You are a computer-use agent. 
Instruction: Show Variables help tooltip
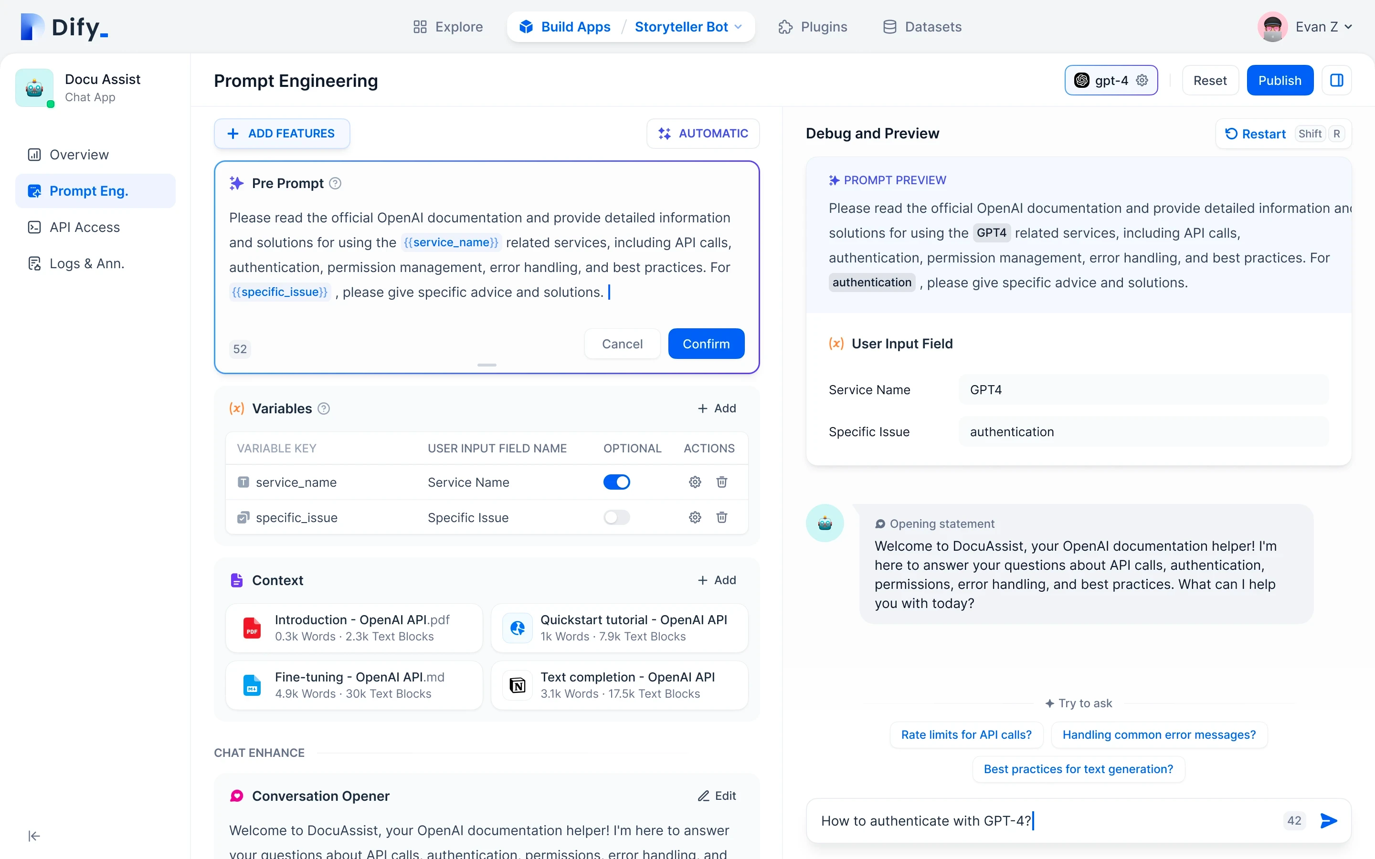click(324, 409)
